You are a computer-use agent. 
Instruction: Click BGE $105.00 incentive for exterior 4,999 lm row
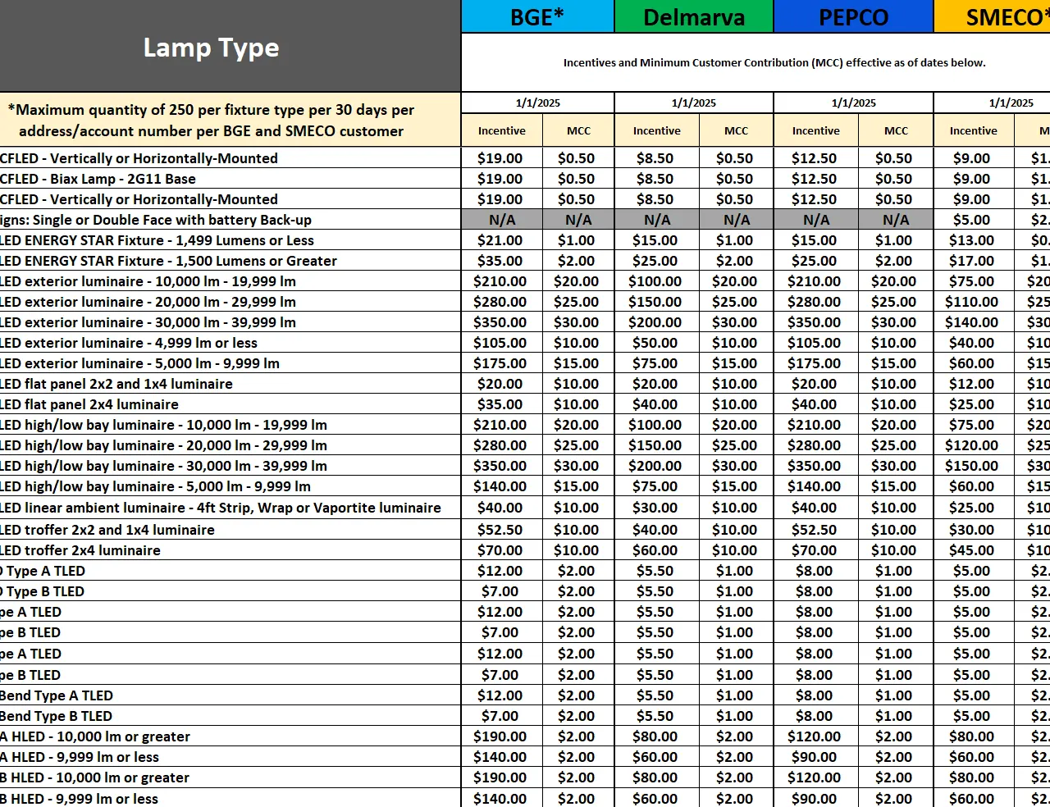pos(500,343)
